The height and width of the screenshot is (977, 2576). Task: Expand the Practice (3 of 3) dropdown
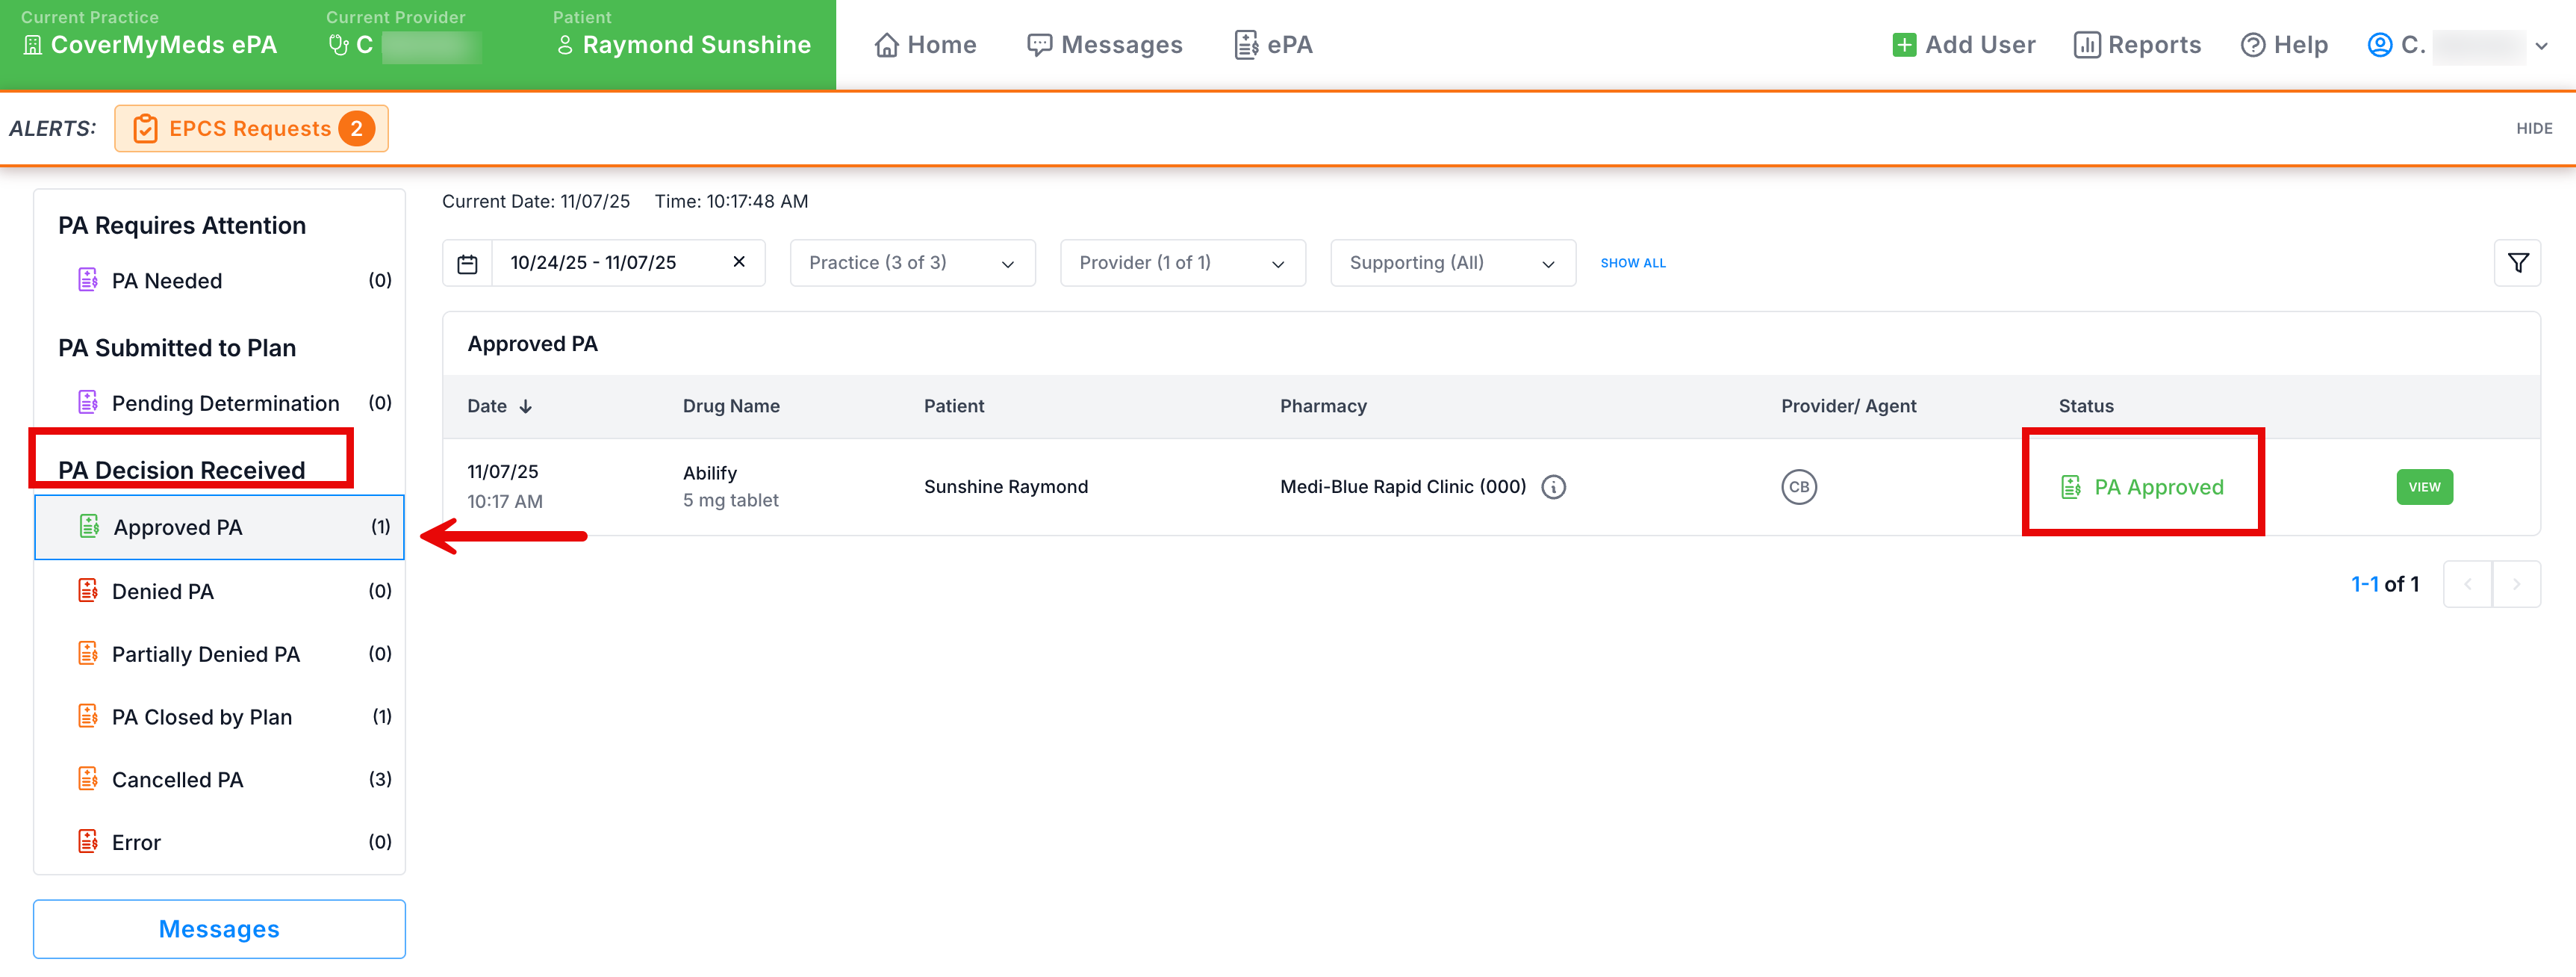click(912, 263)
